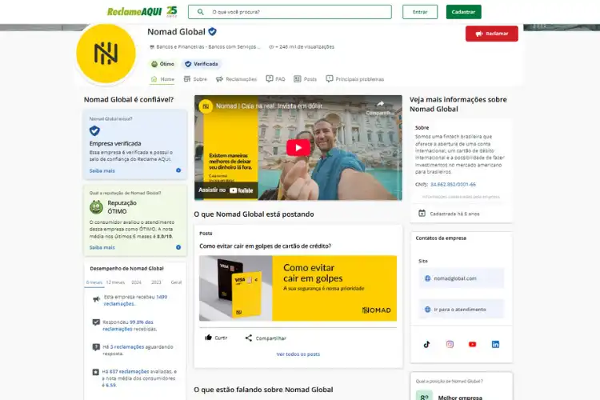The height and width of the screenshot is (400, 600).
Task: Open the Home tab
Action: (x=162, y=79)
